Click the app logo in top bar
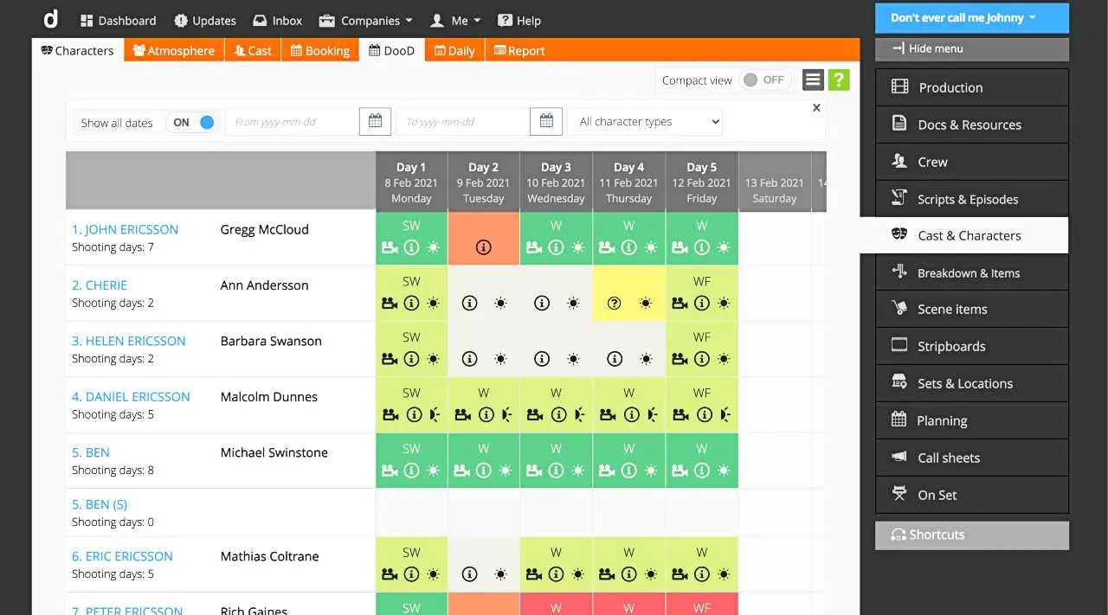 pyautogui.click(x=49, y=18)
